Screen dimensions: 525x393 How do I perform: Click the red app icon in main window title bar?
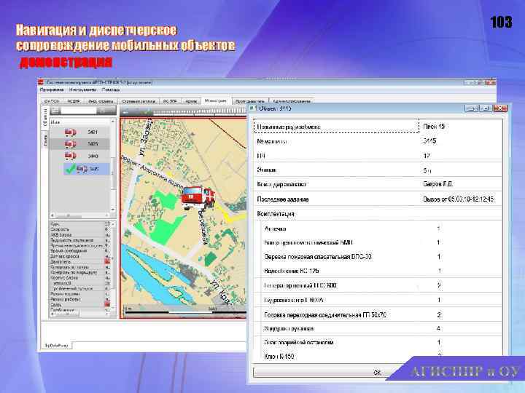click(41, 82)
